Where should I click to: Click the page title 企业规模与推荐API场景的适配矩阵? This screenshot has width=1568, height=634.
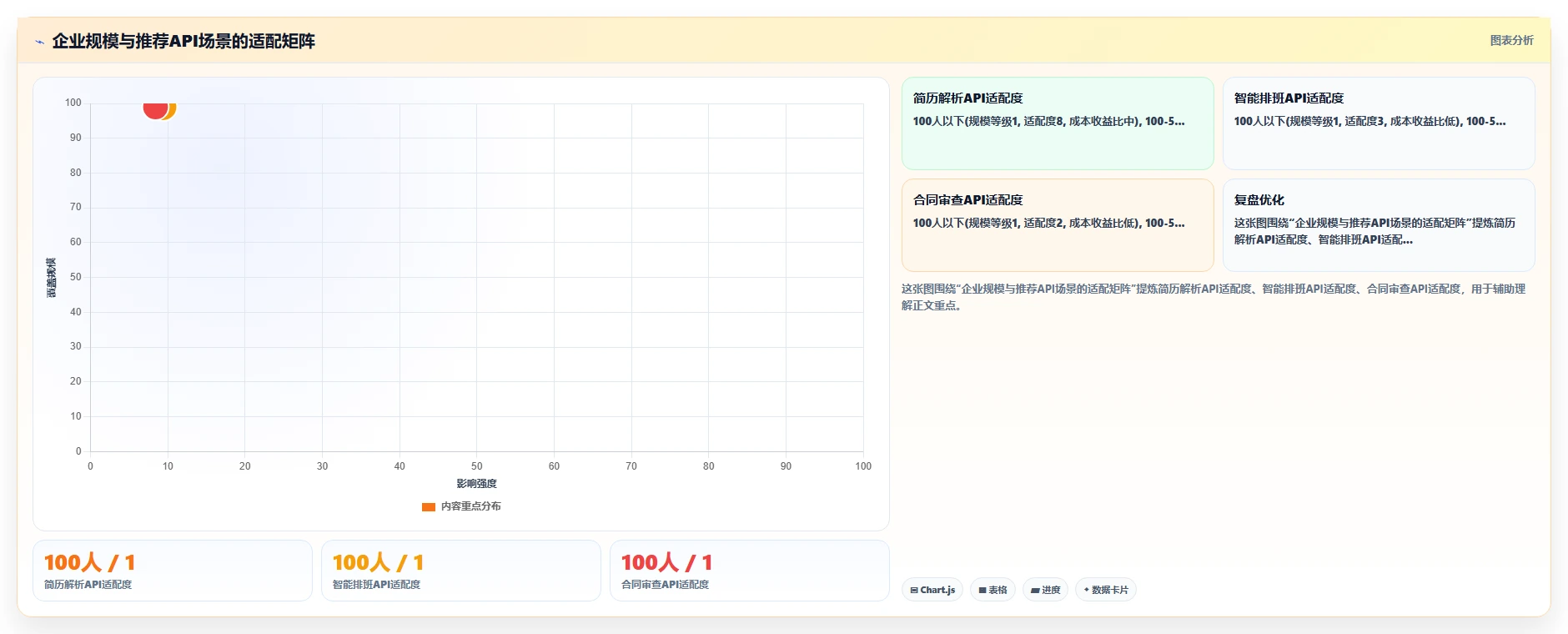point(183,41)
